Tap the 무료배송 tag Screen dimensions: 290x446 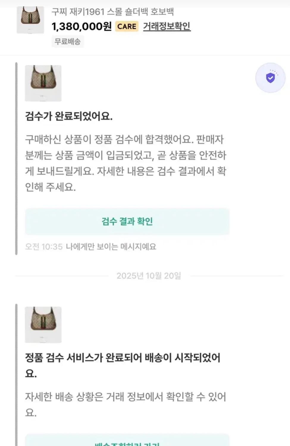(68, 41)
